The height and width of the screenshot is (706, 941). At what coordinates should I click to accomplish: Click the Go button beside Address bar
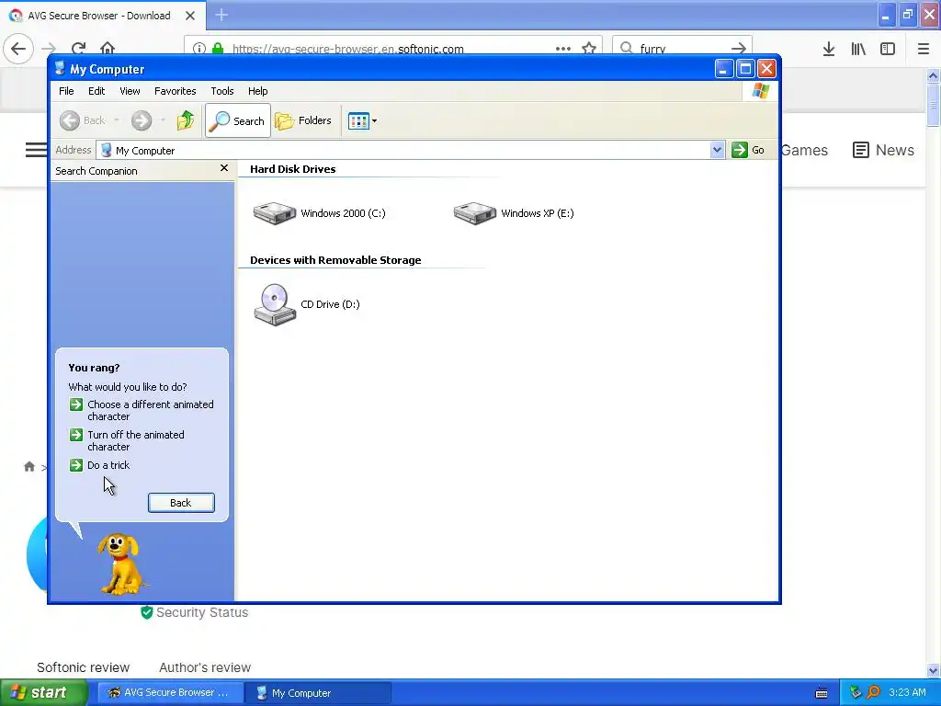[x=748, y=150]
